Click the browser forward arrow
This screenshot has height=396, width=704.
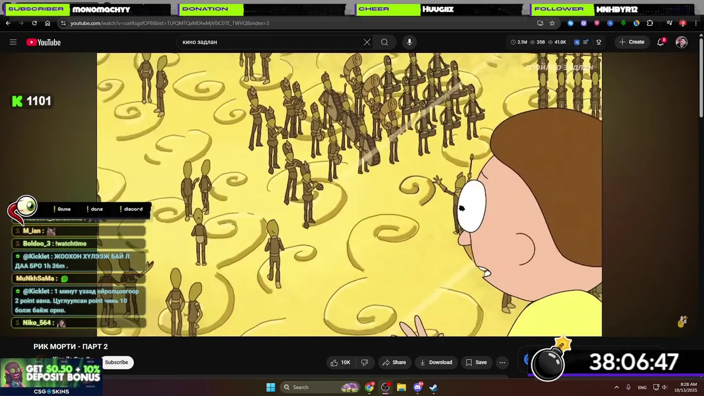[21, 23]
